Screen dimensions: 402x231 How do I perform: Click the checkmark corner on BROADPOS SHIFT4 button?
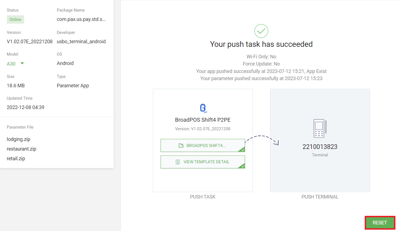click(x=242, y=150)
